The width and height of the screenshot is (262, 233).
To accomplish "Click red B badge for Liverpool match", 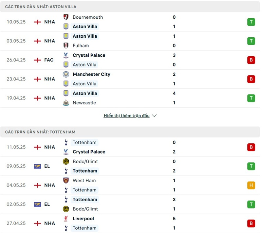I will [x=251, y=224].
